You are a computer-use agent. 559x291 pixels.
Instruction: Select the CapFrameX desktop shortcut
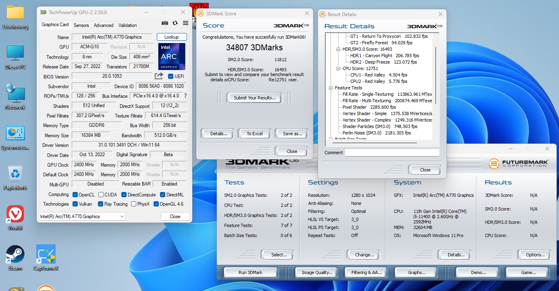click(46, 258)
